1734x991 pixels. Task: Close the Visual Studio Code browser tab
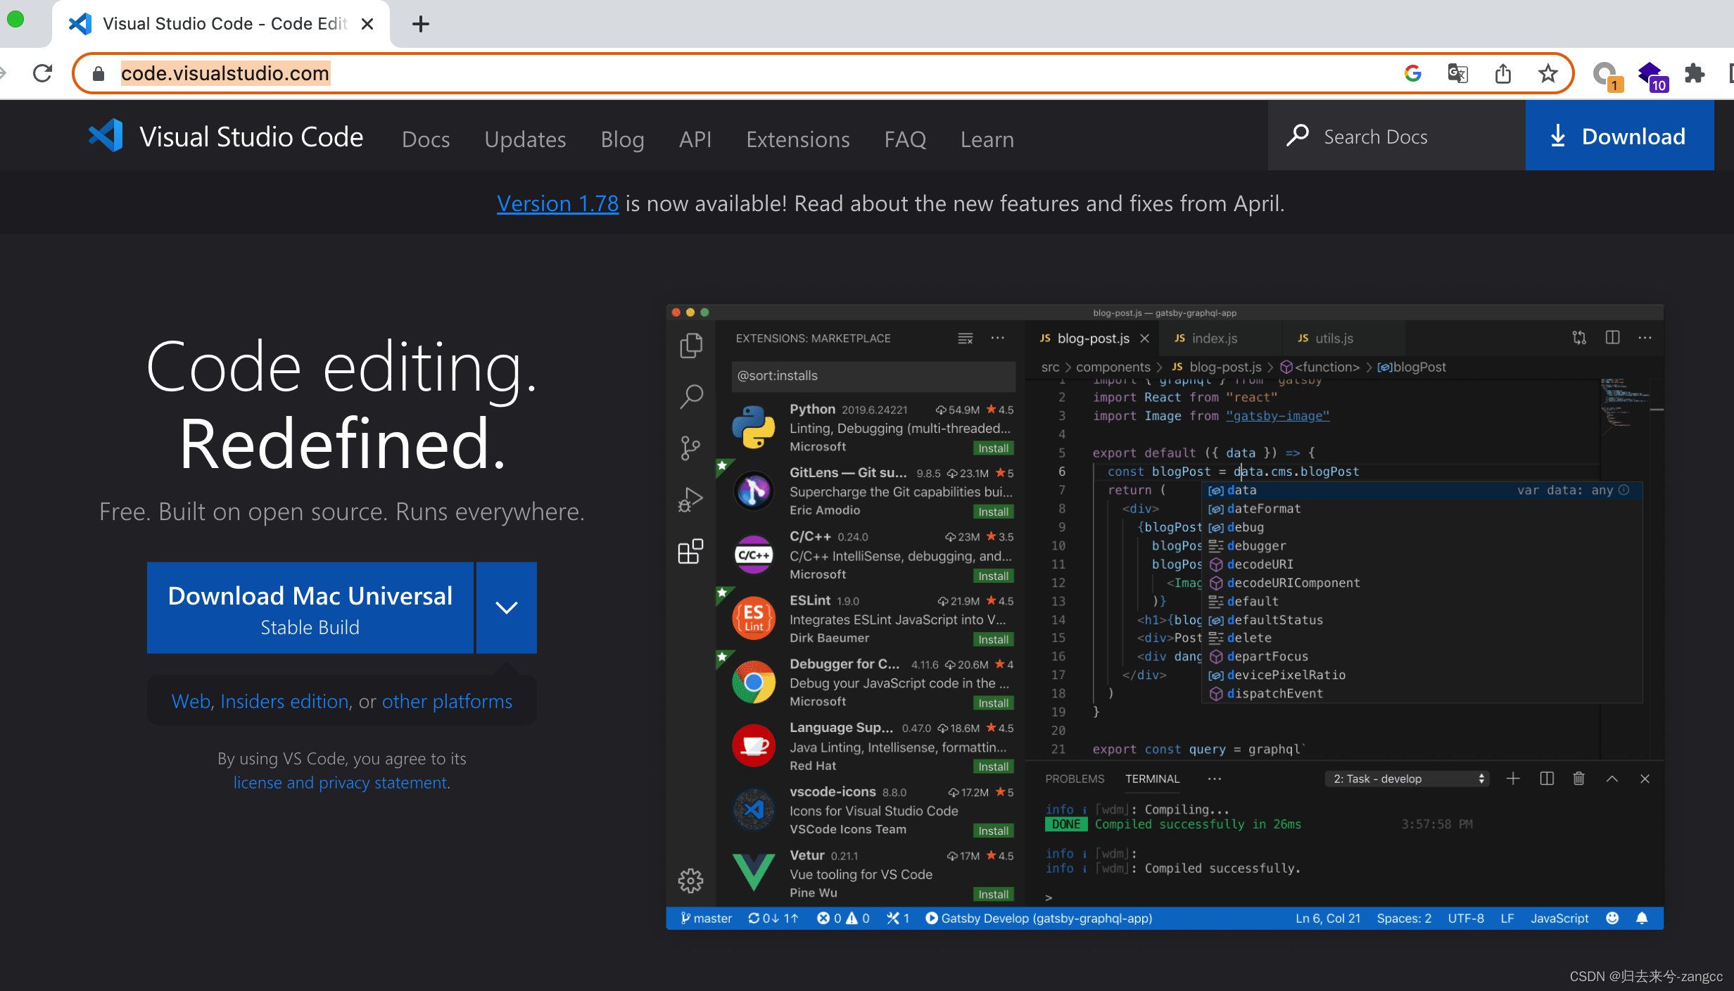[x=367, y=24]
